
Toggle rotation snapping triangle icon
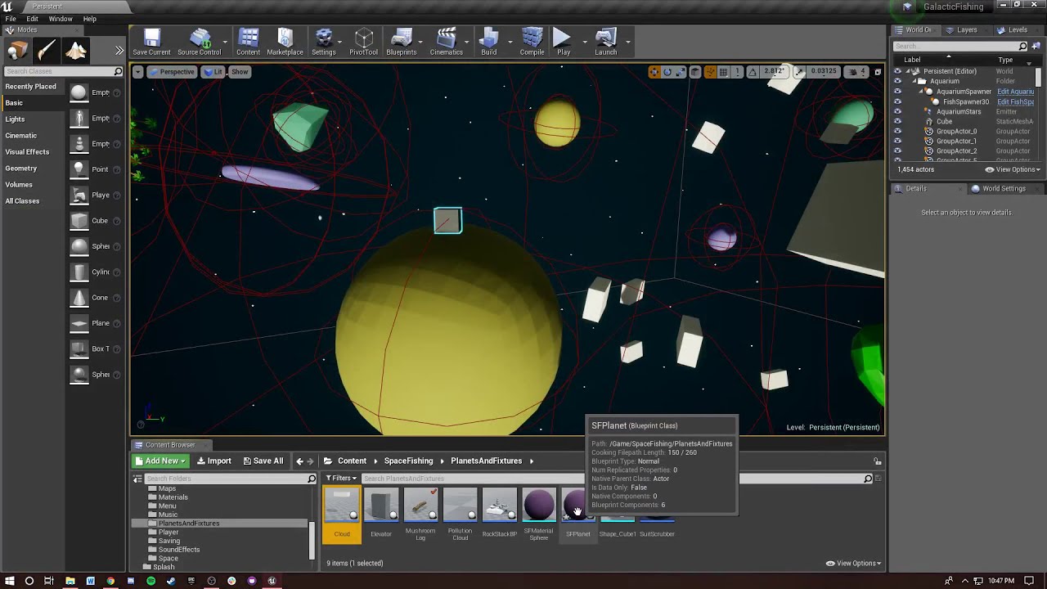click(x=753, y=72)
